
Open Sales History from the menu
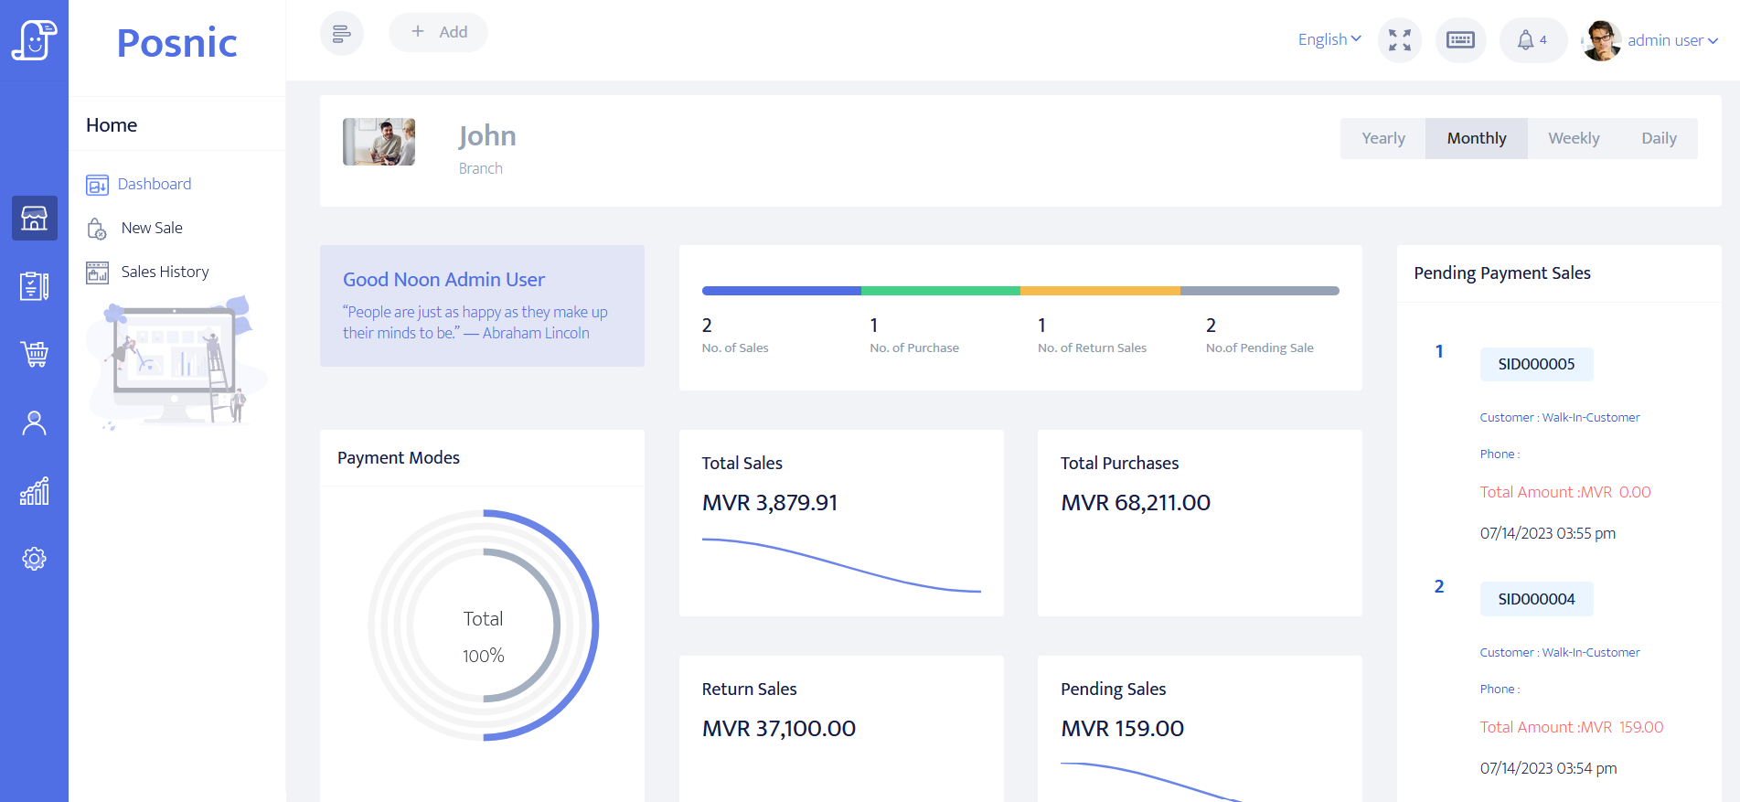(x=165, y=272)
